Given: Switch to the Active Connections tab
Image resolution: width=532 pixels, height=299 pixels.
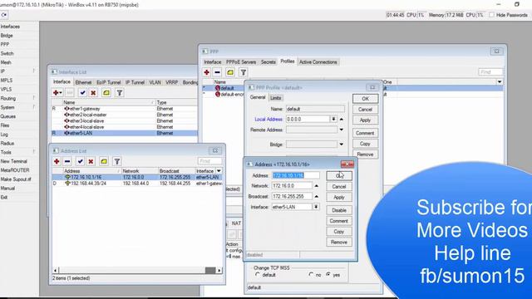Looking at the screenshot, I should click(x=318, y=62).
